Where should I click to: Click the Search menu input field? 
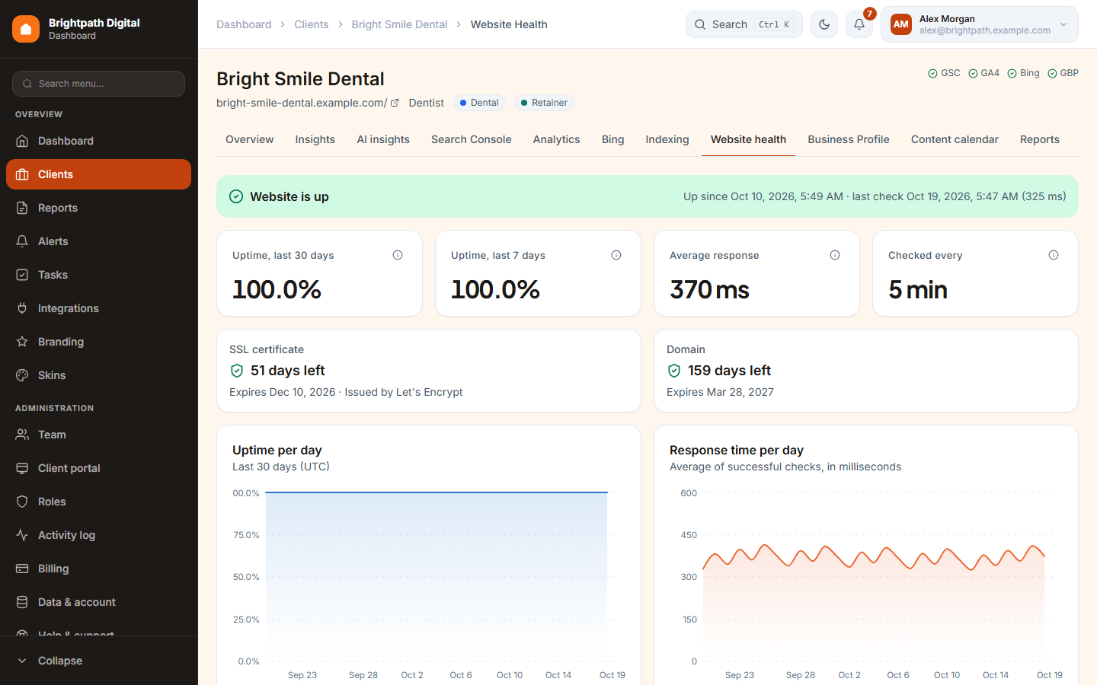tap(99, 84)
